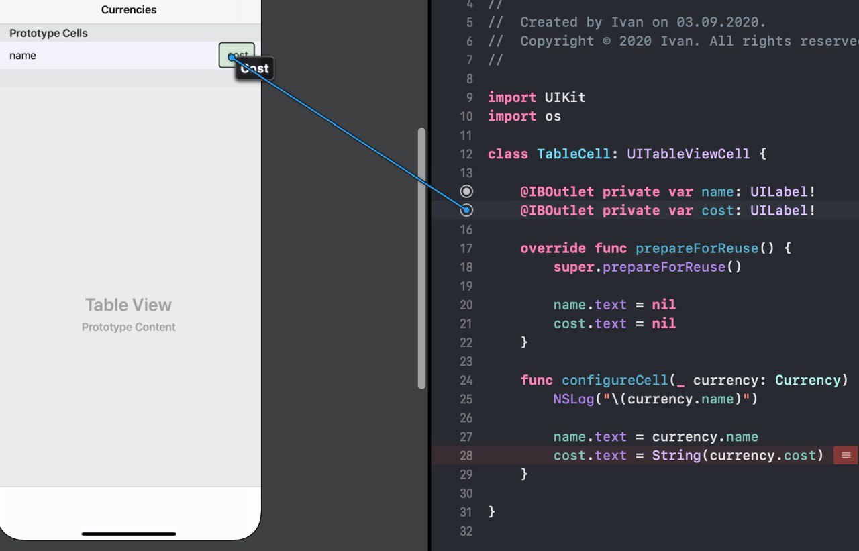Screen dimensions: 859x551
Task: Select the name label in the prototype cell
Action: point(23,56)
